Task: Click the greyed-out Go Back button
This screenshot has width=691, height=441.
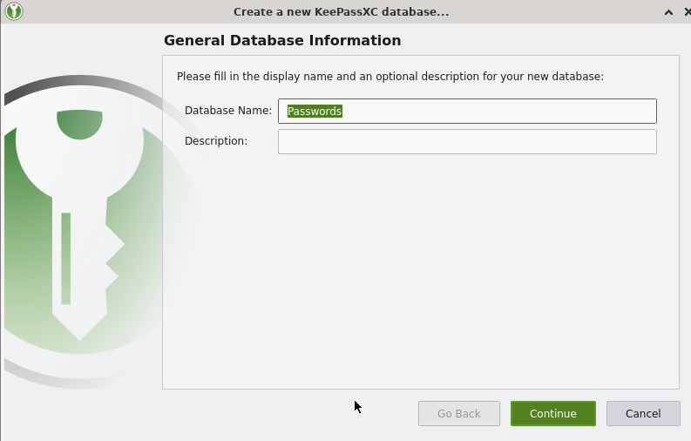Action: click(x=458, y=413)
